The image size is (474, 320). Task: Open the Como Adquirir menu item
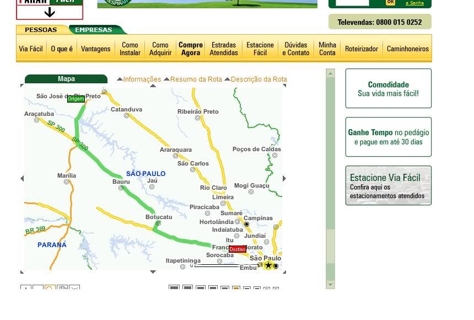(160, 49)
